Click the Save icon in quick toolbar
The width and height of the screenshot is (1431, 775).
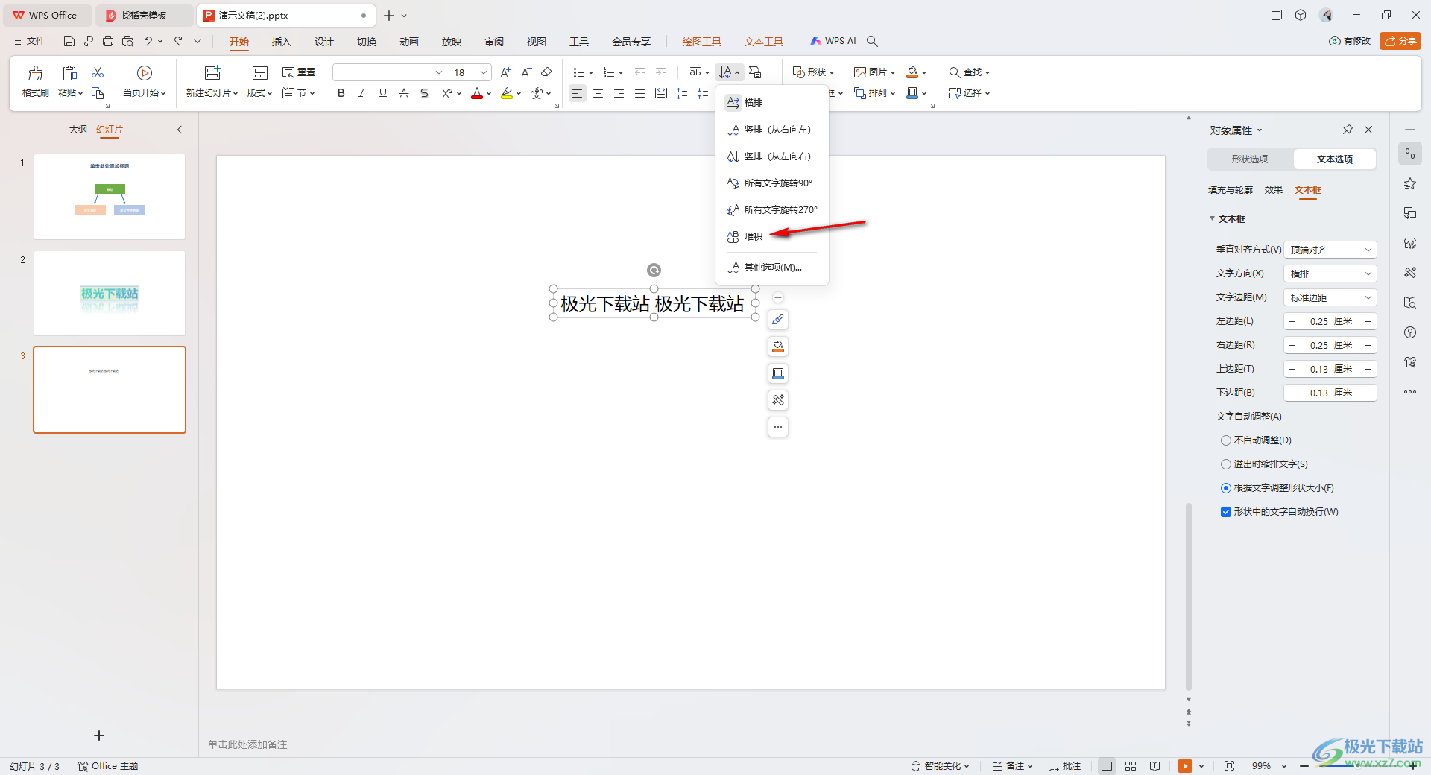coord(69,41)
